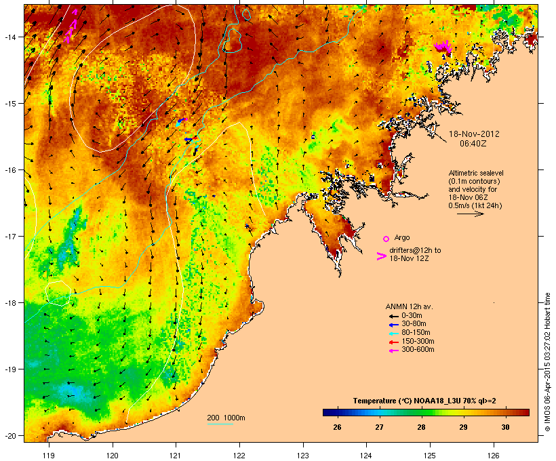Click the latitude axis label -20
The height and width of the screenshot is (461, 556).
[10, 436]
